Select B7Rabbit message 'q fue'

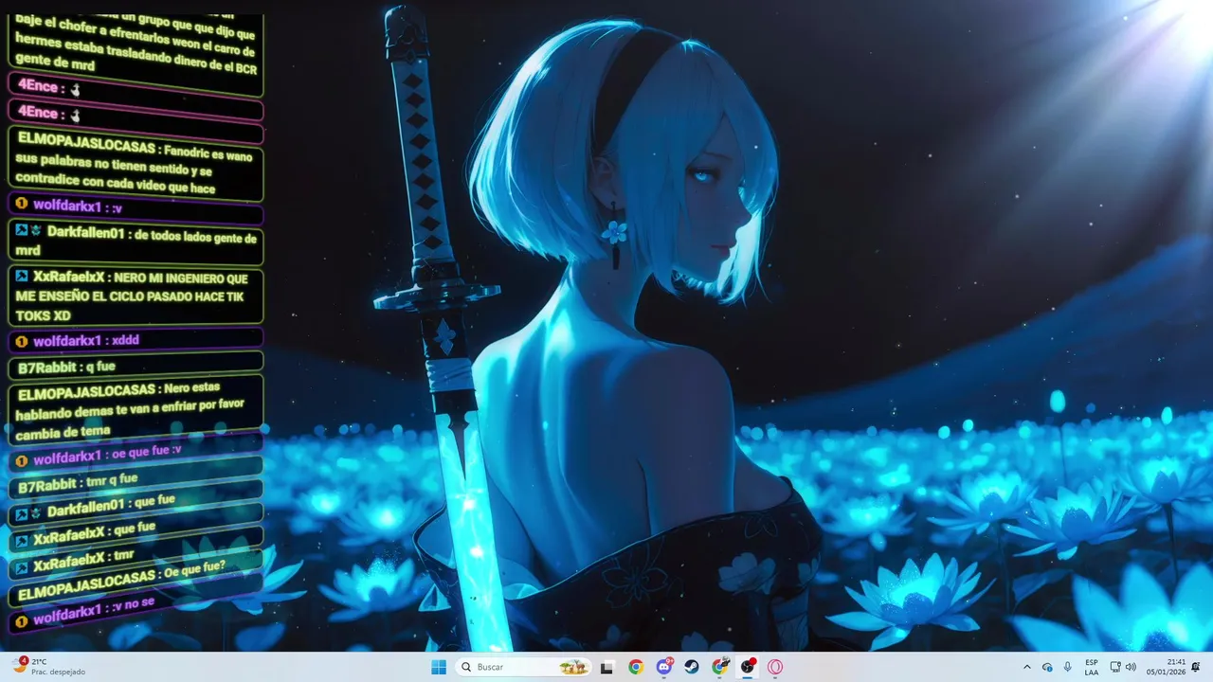pyautogui.click(x=136, y=364)
